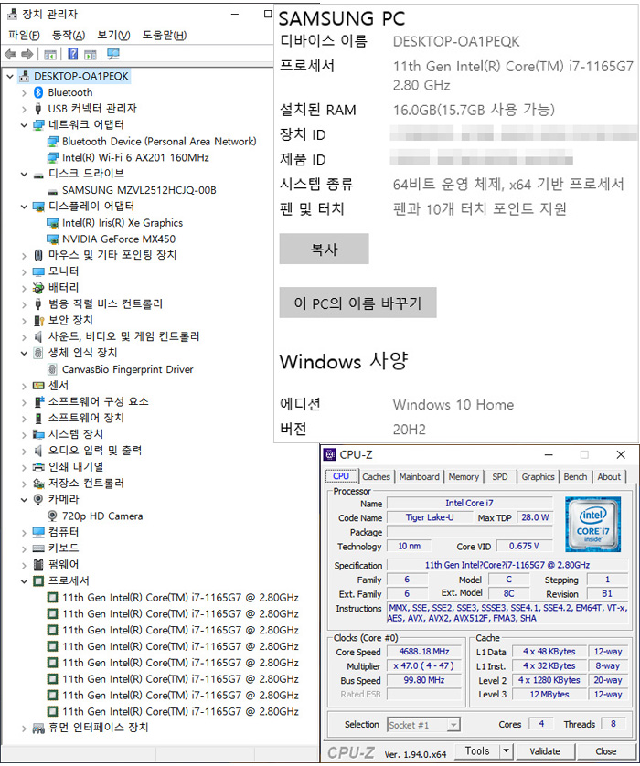640x766 pixels.
Task: Select Intel(R) Iris(R) Xe Graphics entry
Action: tap(123, 223)
